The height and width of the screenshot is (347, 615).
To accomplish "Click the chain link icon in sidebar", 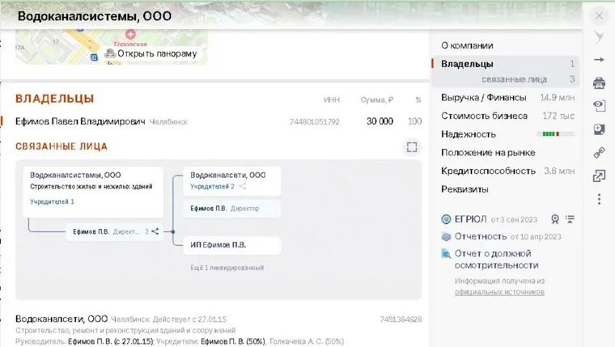I will tap(599, 152).
